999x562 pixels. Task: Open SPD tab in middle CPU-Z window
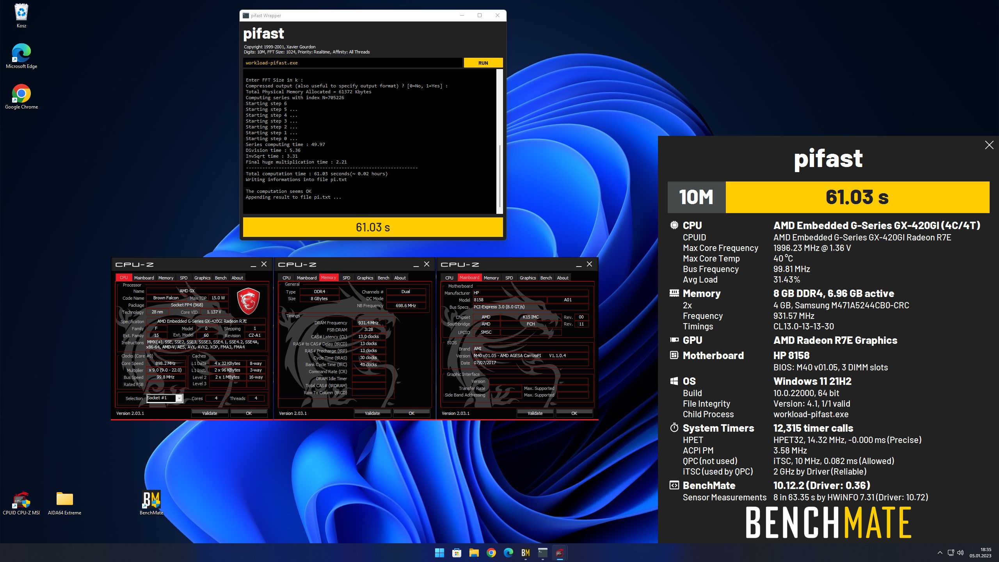[x=347, y=278]
